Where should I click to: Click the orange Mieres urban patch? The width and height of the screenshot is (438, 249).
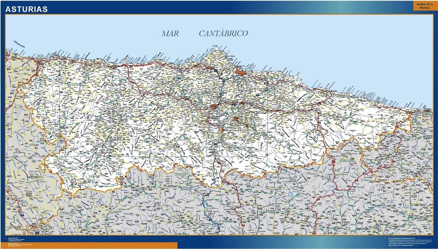[222, 130]
